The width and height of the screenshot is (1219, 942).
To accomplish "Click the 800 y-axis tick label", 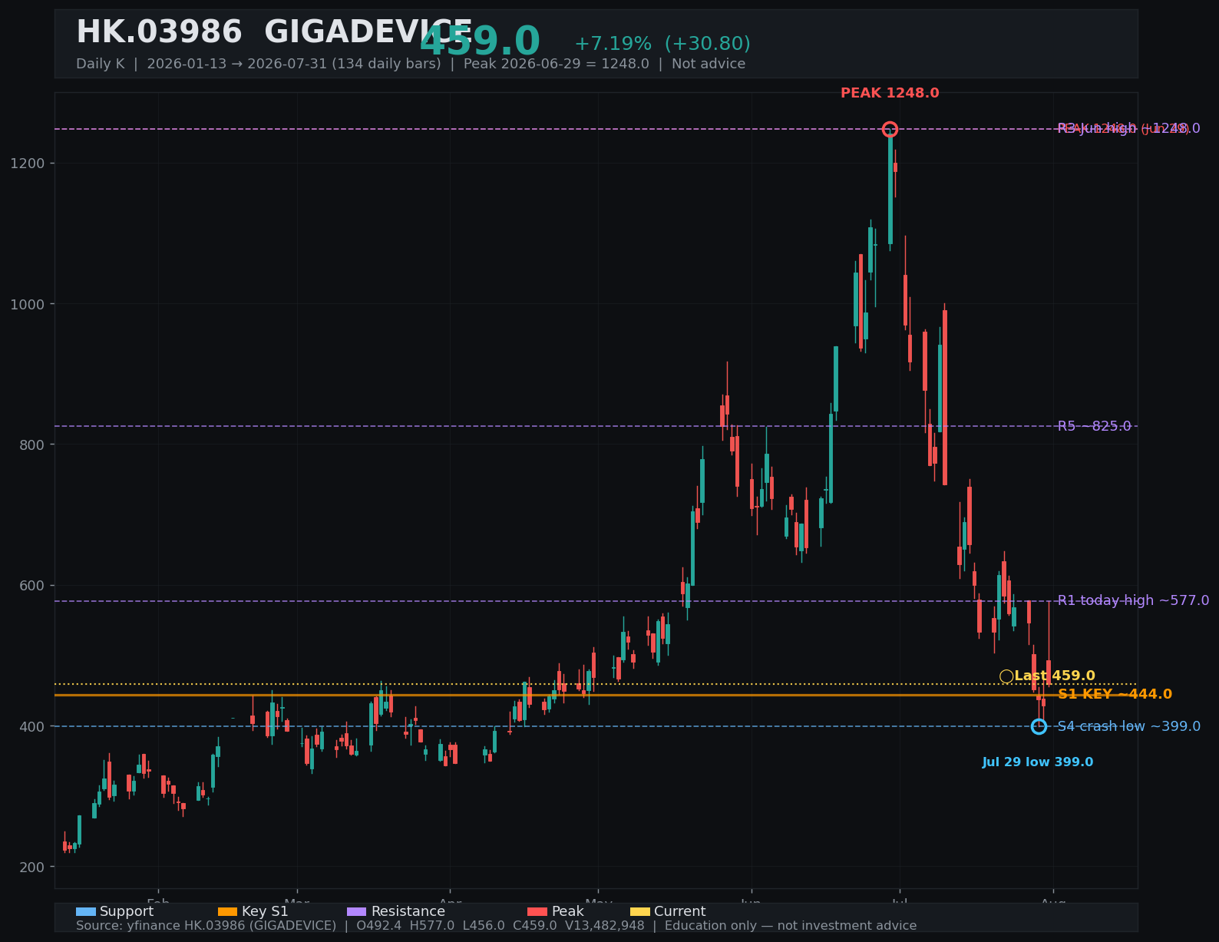I will click(31, 445).
